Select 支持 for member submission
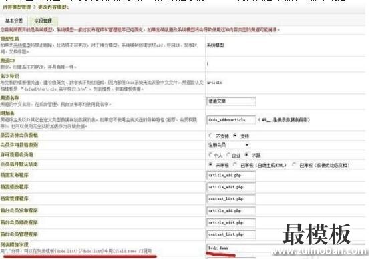This screenshot has width=372, height=259. (235, 136)
